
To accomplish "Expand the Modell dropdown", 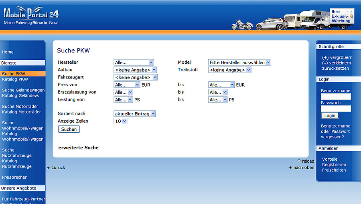I will [239, 63].
